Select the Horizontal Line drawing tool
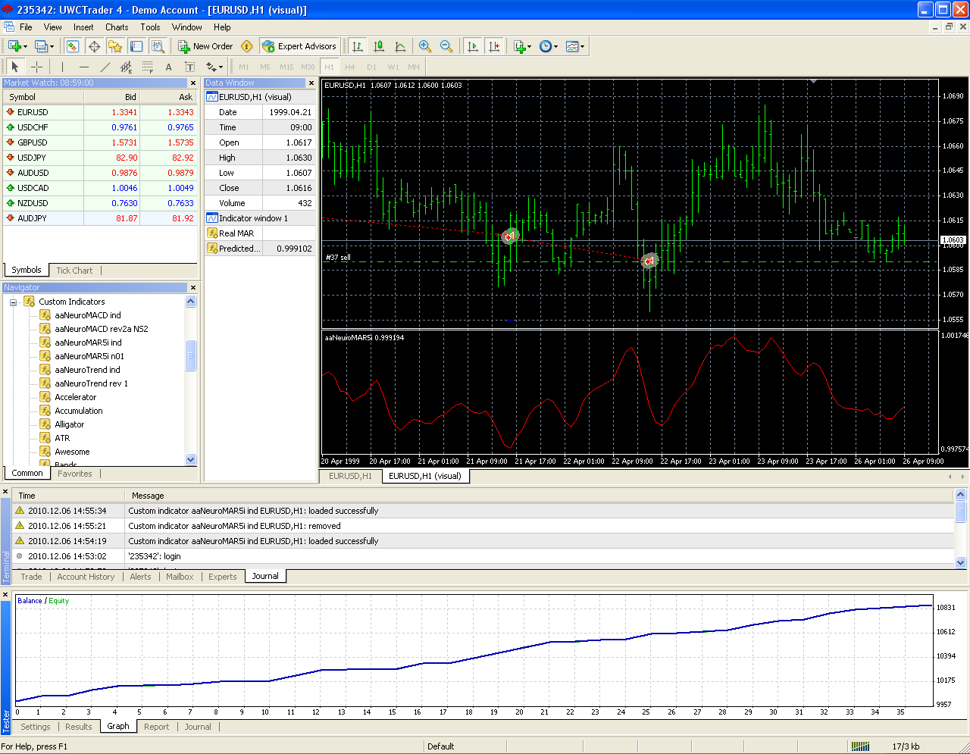970x754 pixels. [x=83, y=67]
